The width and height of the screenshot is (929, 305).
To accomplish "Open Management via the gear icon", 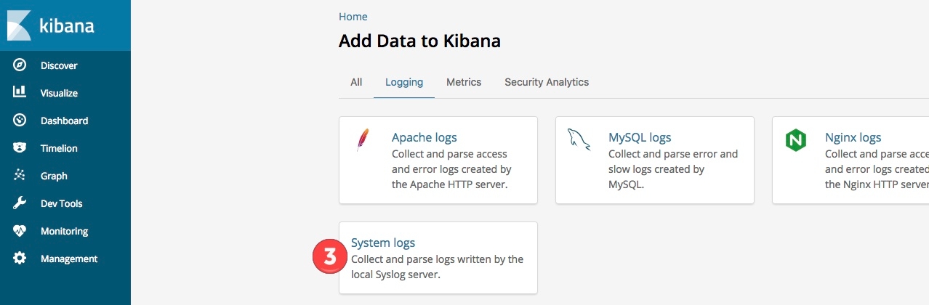I will tap(20, 258).
